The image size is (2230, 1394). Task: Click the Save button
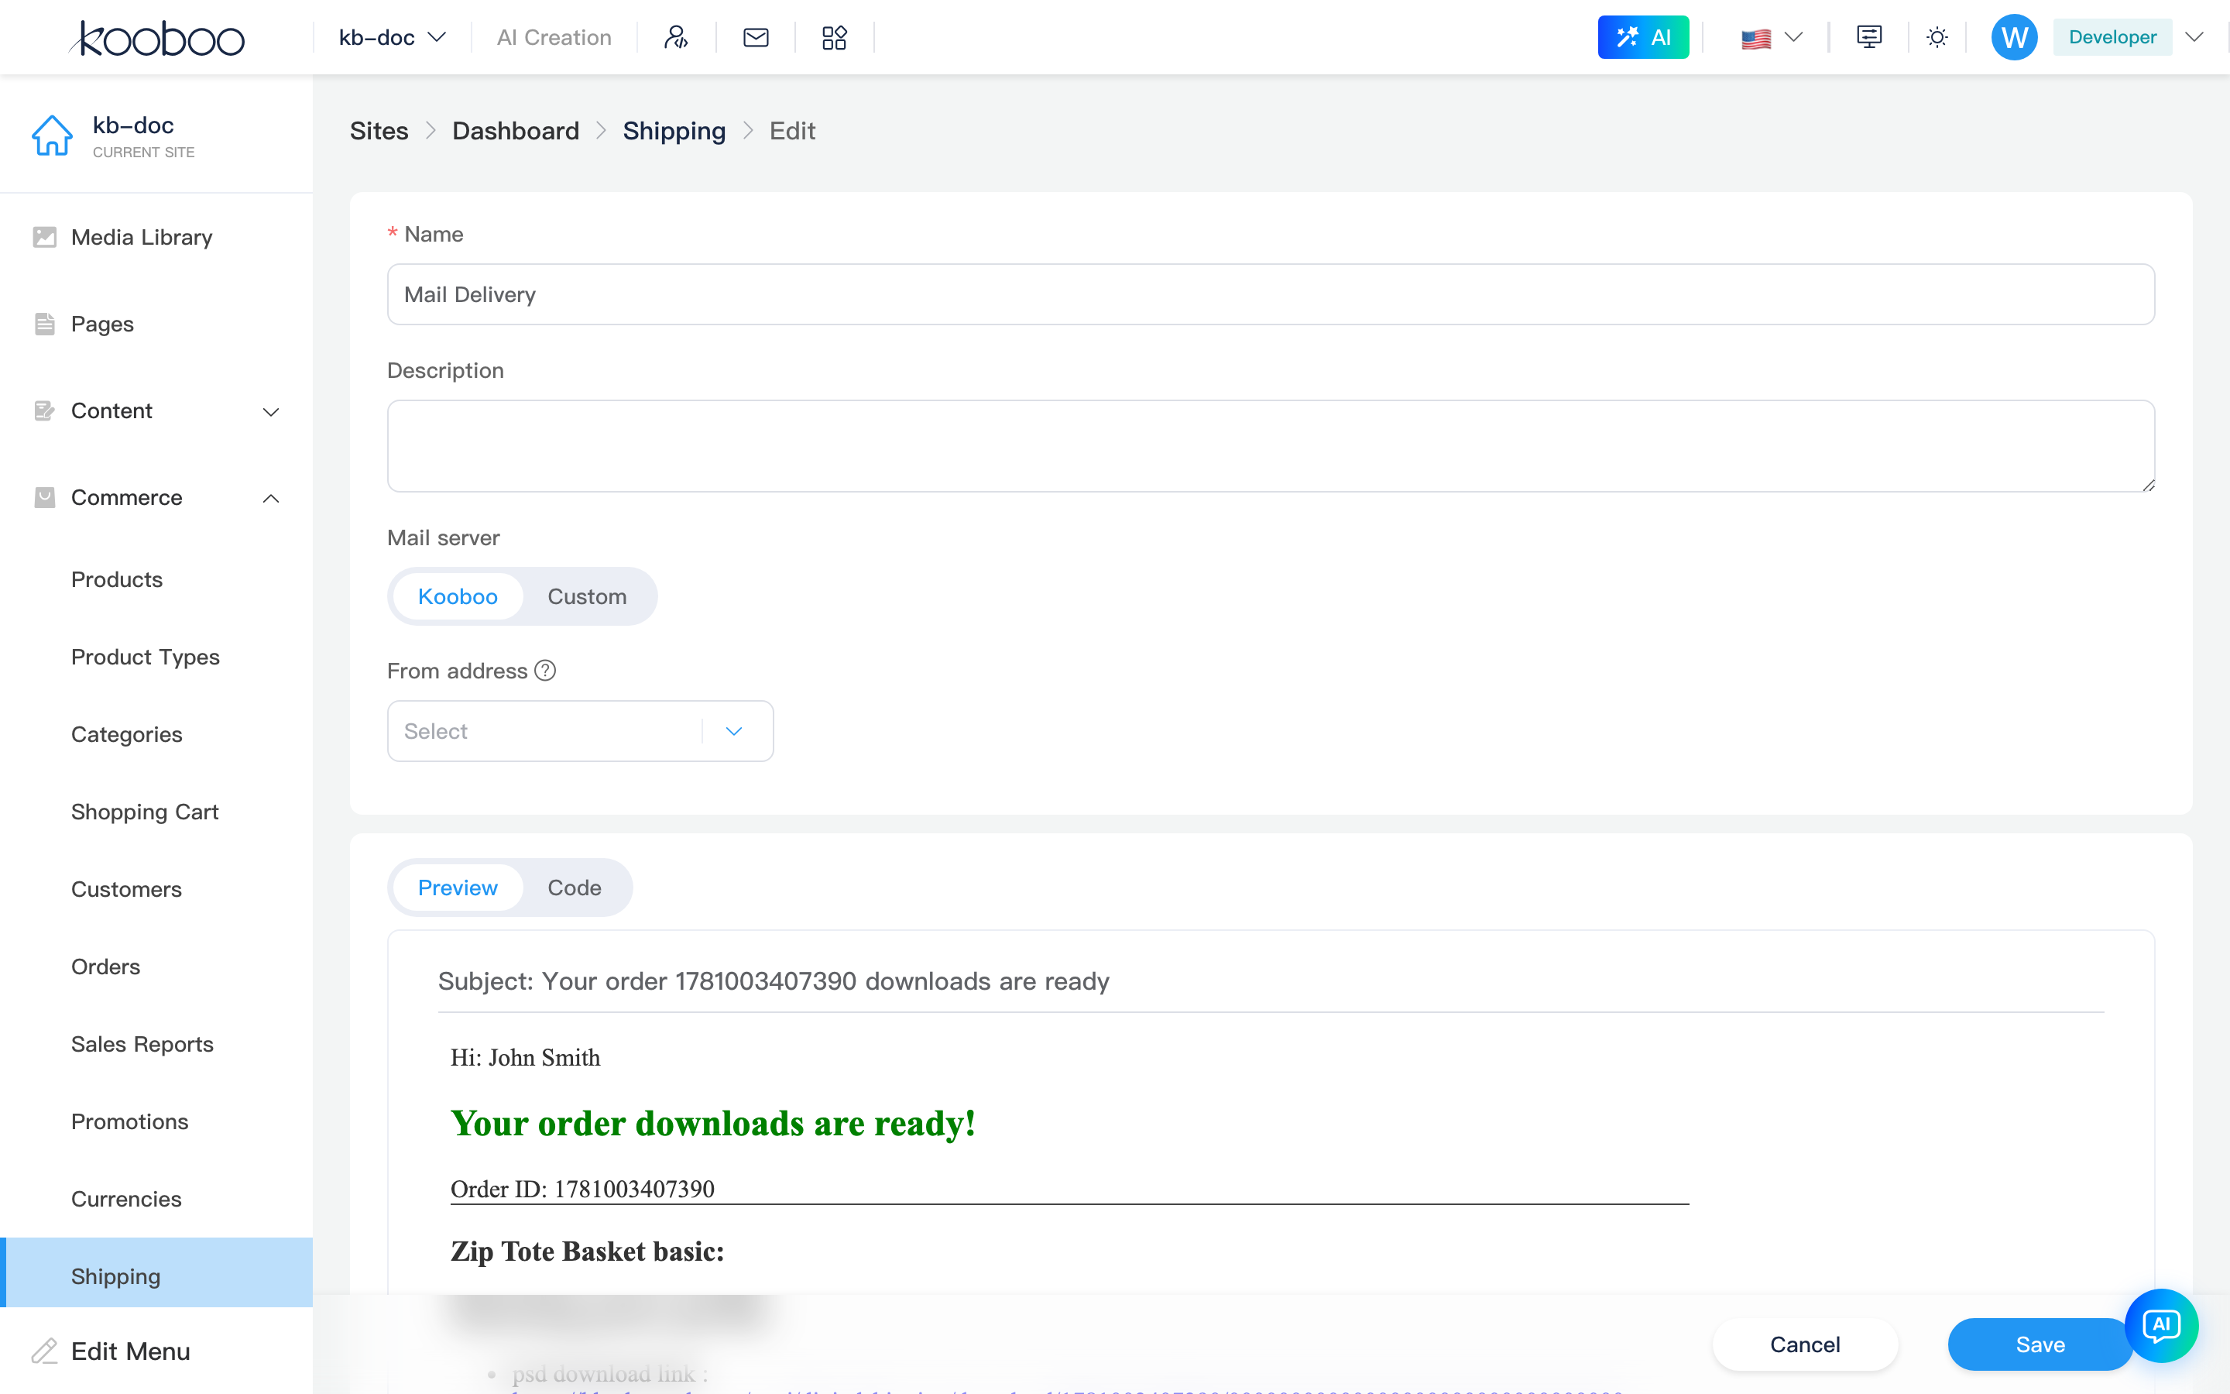[2040, 1344]
